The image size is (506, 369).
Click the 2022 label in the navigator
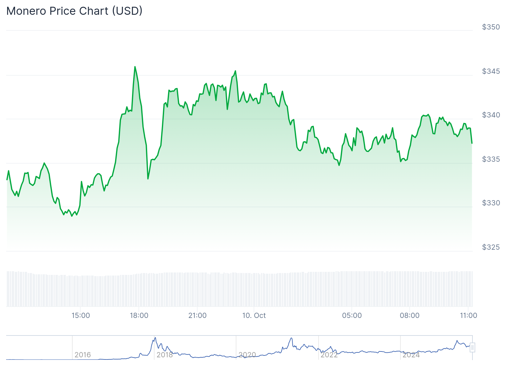click(x=329, y=355)
